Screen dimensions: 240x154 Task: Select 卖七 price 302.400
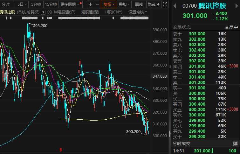(197, 50)
